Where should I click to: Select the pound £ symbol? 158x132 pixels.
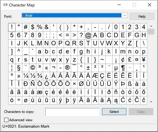pos(130,60)
